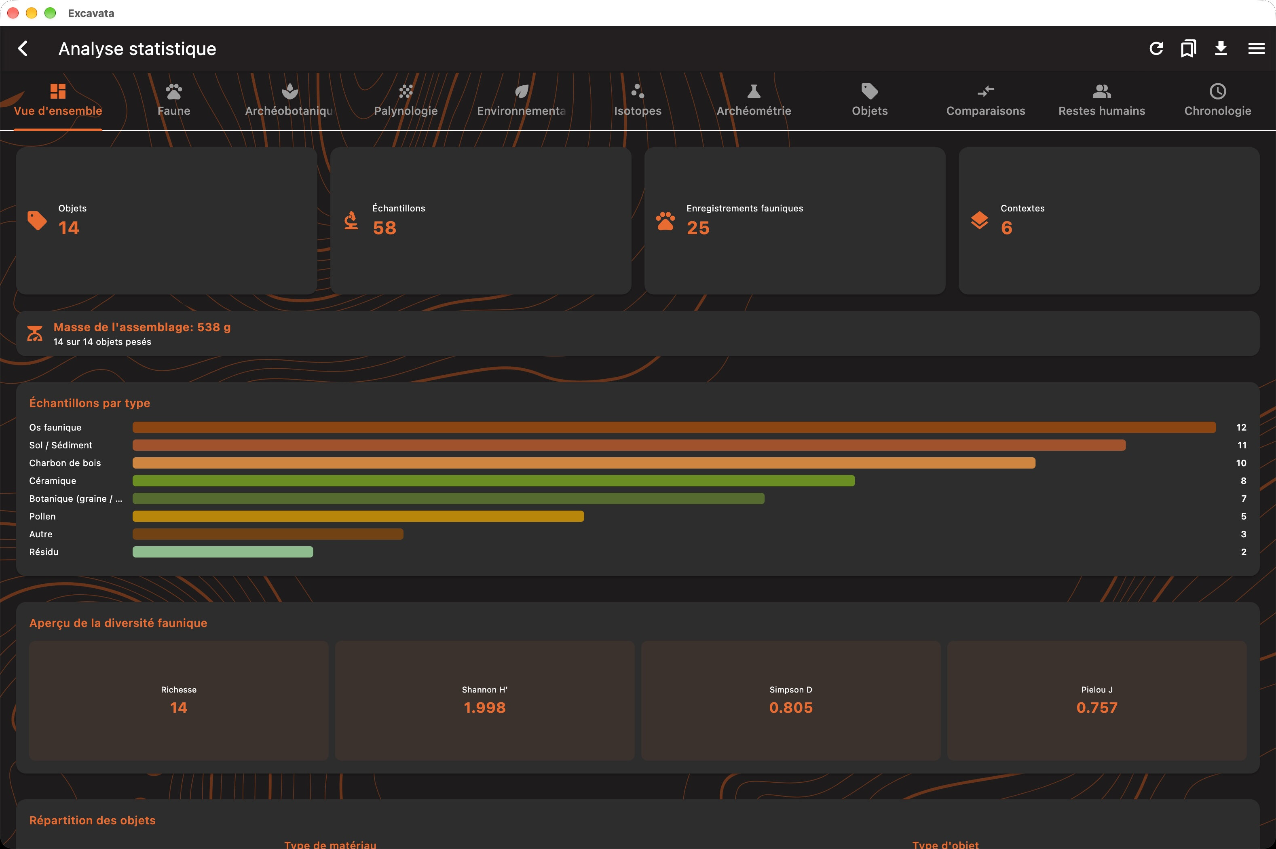1276x849 pixels.
Task: Go back using the arrow icon
Action: point(23,49)
